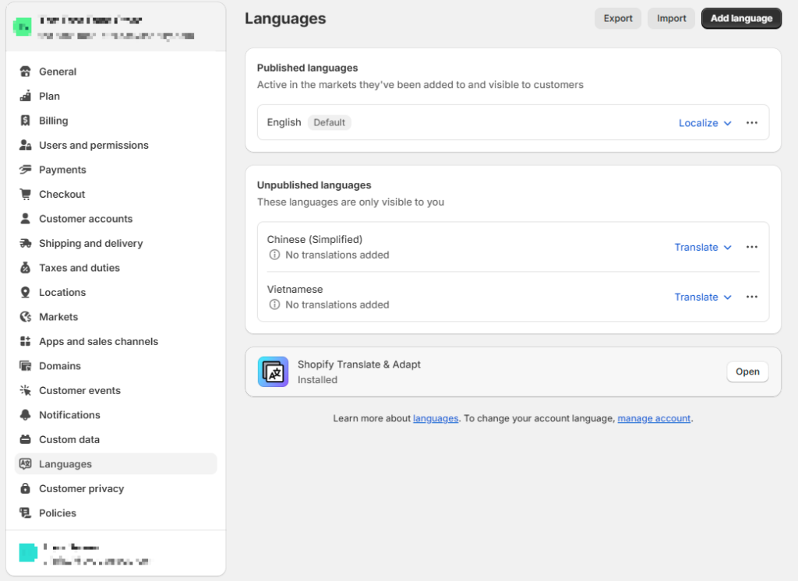Click info icon beside Vietnamese no translations
This screenshot has height=581, width=798.
point(274,305)
